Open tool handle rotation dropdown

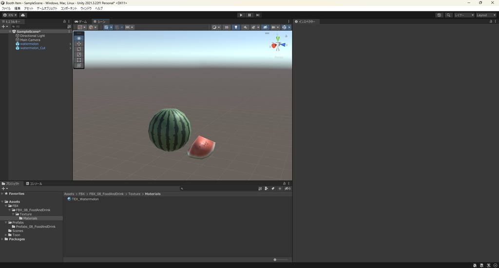[93, 27]
